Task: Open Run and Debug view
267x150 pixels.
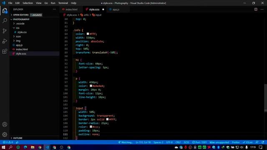Action: pyautogui.click(x=5, y=41)
